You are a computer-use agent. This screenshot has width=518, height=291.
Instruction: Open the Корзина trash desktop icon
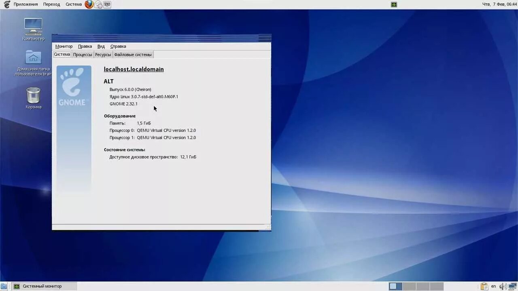(x=34, y=98)
